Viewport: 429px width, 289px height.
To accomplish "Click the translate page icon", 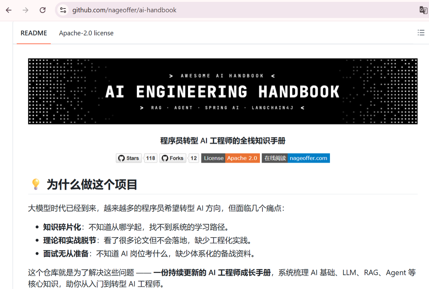I will [423, 10].
